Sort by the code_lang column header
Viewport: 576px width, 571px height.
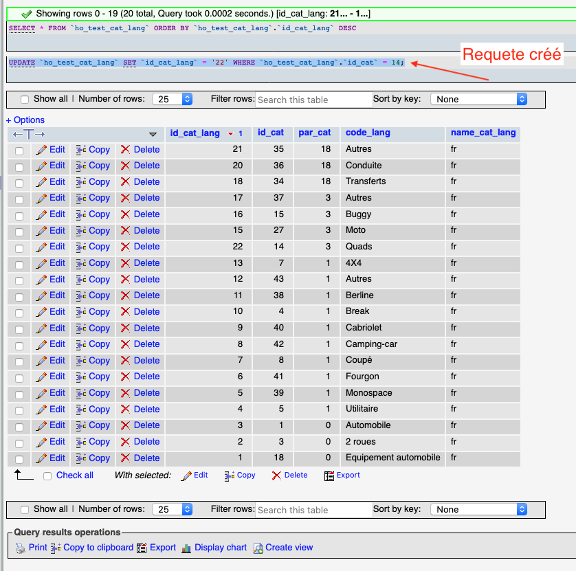click(368, 133)
